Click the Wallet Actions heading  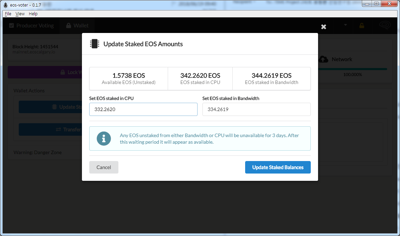click(29, 91)
